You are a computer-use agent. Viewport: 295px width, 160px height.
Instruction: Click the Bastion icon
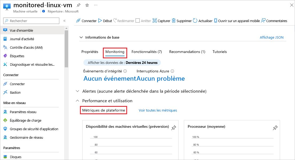(5, 92)
